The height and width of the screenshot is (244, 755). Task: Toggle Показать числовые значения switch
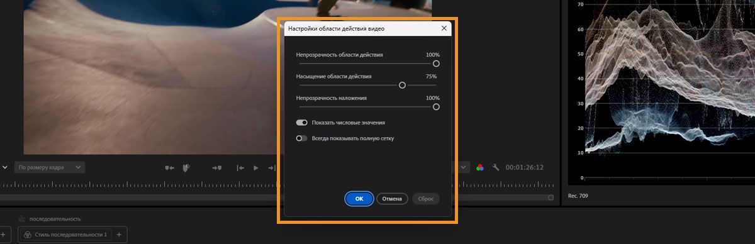click(301, 123)
